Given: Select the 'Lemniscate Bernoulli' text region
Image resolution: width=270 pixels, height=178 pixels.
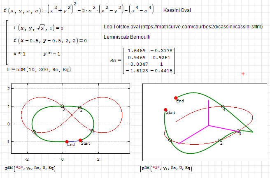Looking at the screenshot, I should click(x=127, y=37).
